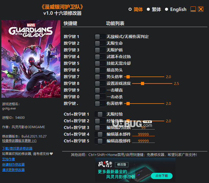209x183 pixels.
Task: Click the 支持作者 link
Action: 9,159
